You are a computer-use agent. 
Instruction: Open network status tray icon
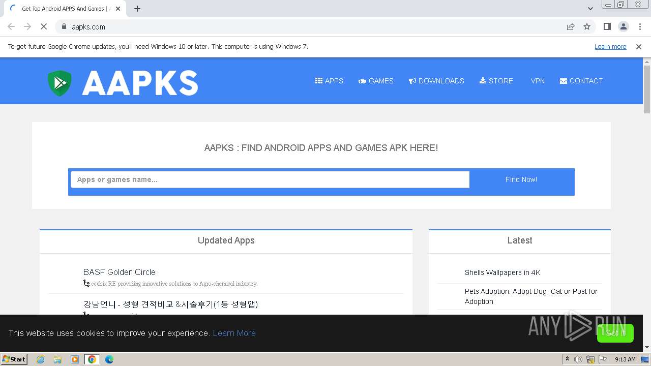pyautogui.click(x=590, y=359)
